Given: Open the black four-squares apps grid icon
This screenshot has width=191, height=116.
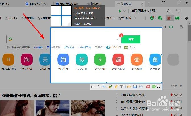Looking at the screenshot, I should click(186, 18).
